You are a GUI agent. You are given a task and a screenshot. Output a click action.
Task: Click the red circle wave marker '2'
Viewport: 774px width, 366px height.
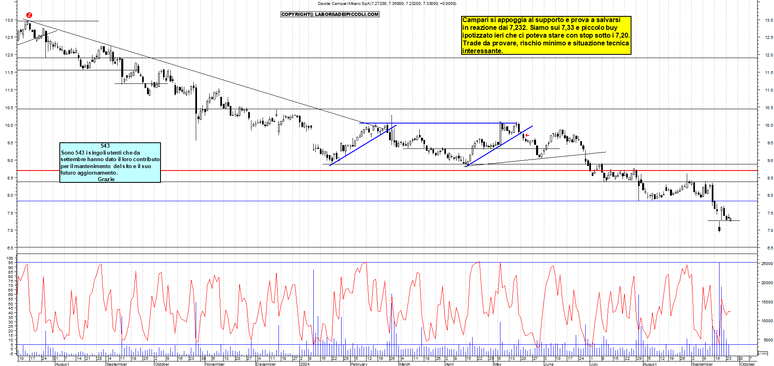(29, 15)
